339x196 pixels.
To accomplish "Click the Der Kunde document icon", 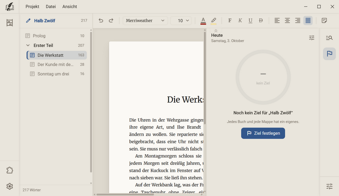I will click(32, 65).
